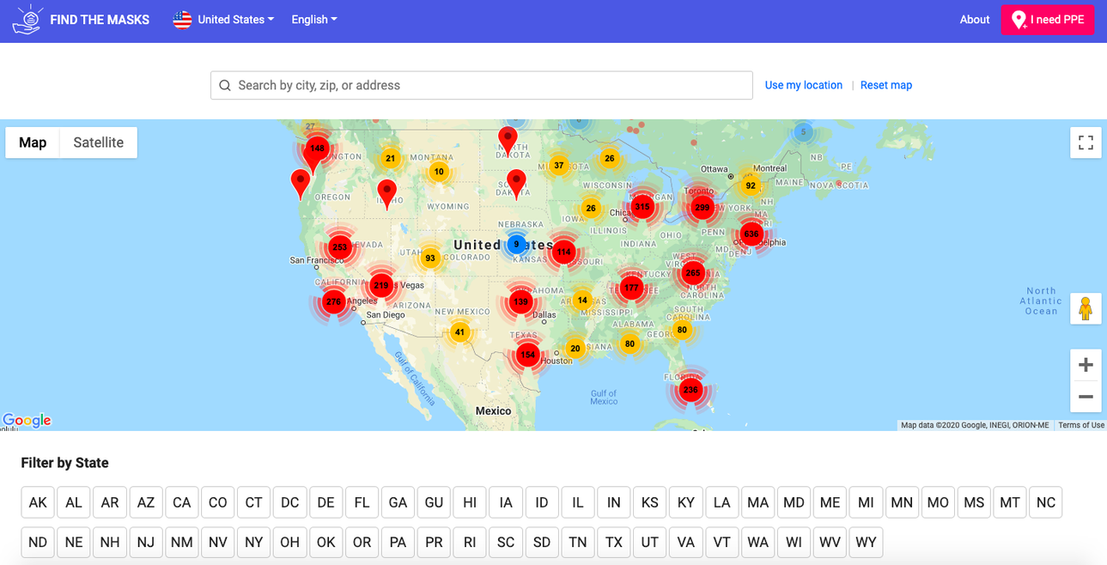Open the English language dropdown
The height and width of the screenshot is (565, 1107).
pyautogui.click(x=314, y=19)
